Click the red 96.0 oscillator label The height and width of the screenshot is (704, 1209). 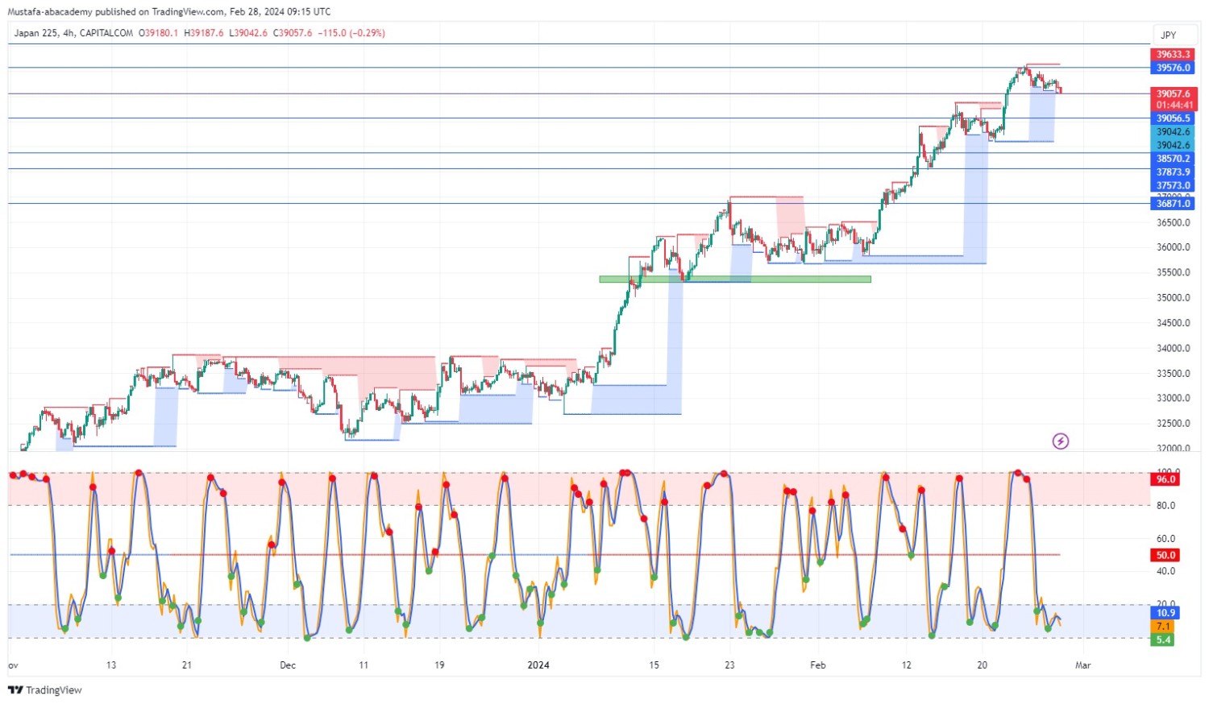click(x=1165, y=479)
